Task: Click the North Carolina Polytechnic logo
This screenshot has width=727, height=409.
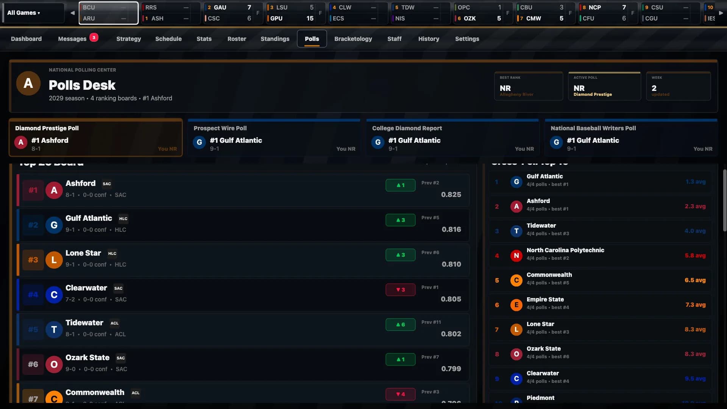Action: [516, 256]
